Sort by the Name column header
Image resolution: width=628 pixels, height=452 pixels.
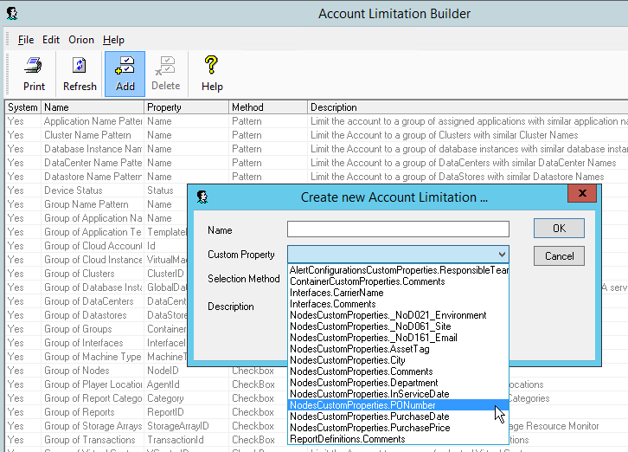click(x=93, y=107)
